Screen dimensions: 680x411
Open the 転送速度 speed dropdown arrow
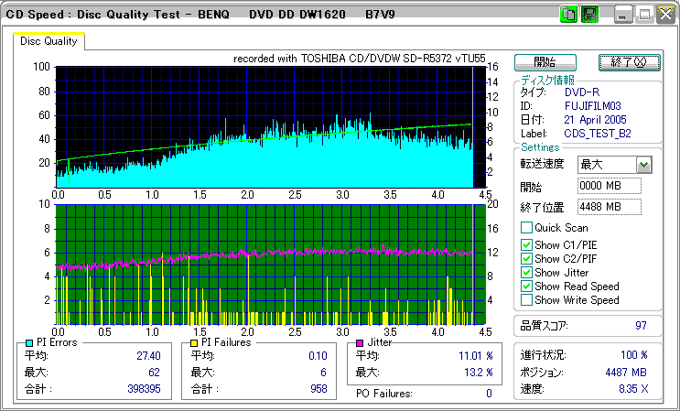(x=643, y=165)
